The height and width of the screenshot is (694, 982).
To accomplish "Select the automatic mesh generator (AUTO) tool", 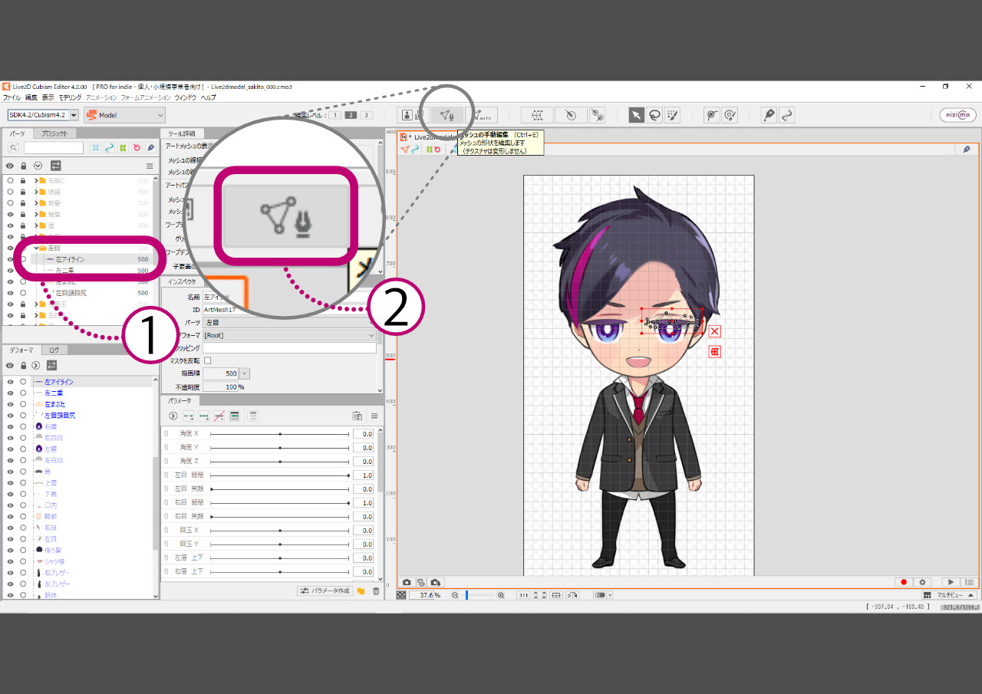I will click(x=481, y=115).
